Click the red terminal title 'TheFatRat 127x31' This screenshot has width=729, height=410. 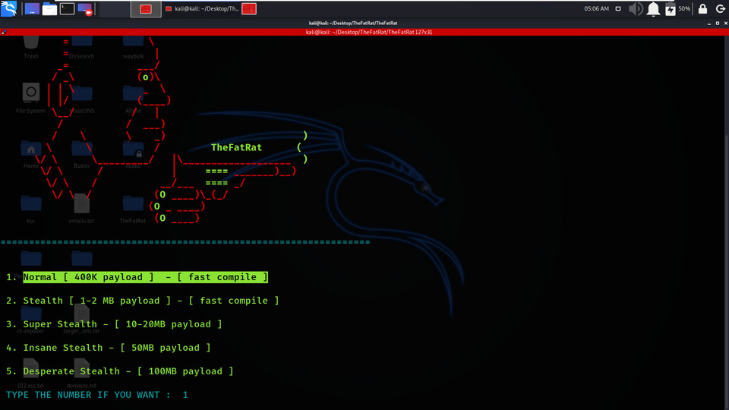(x=369, y=32)
